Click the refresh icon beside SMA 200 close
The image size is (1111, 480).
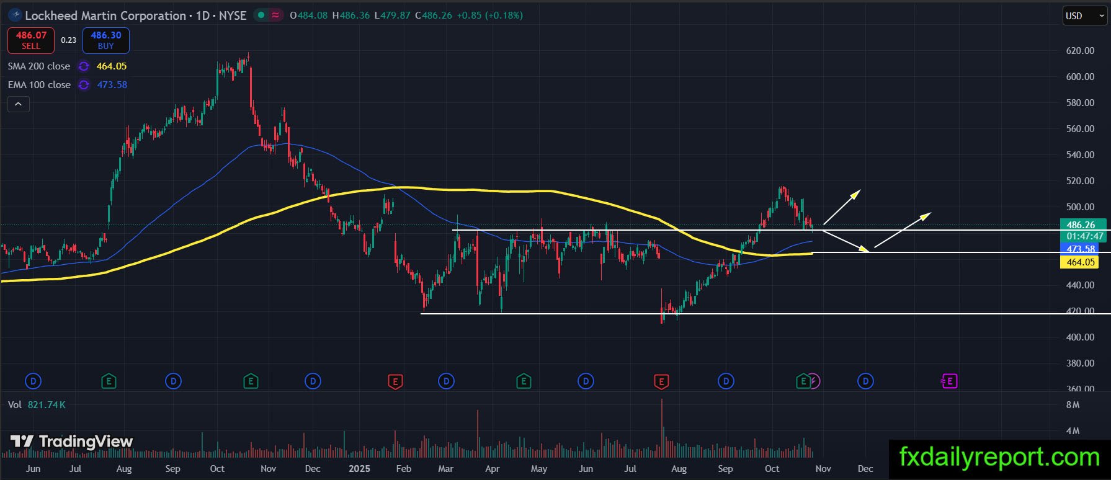click(x=84, y=66)
